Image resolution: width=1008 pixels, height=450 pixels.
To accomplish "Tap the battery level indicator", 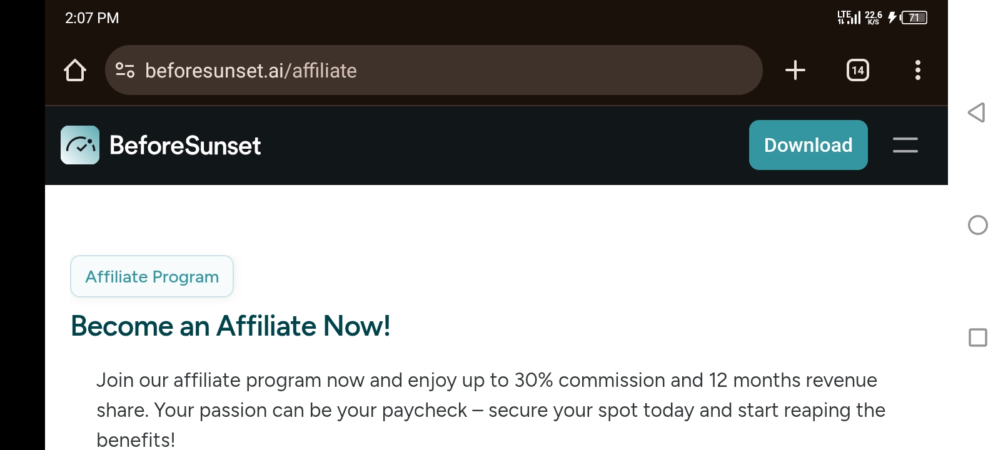I will [x=914, y=17].
